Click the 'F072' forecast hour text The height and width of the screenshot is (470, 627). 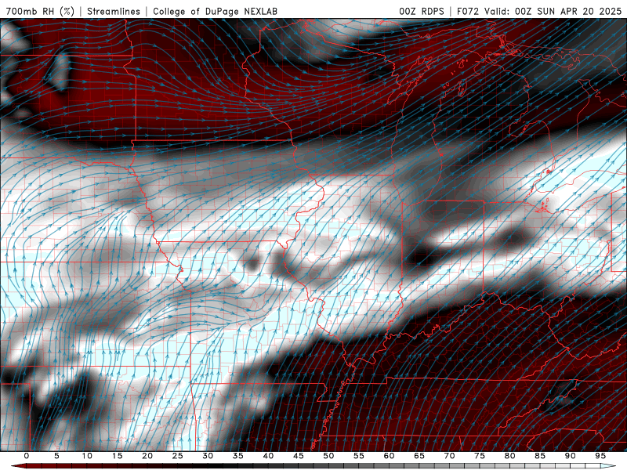point(468,11)
